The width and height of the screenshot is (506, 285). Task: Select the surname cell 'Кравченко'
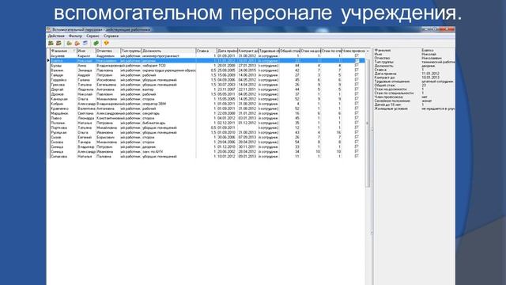pyautogui.click(x=63, y=108)
